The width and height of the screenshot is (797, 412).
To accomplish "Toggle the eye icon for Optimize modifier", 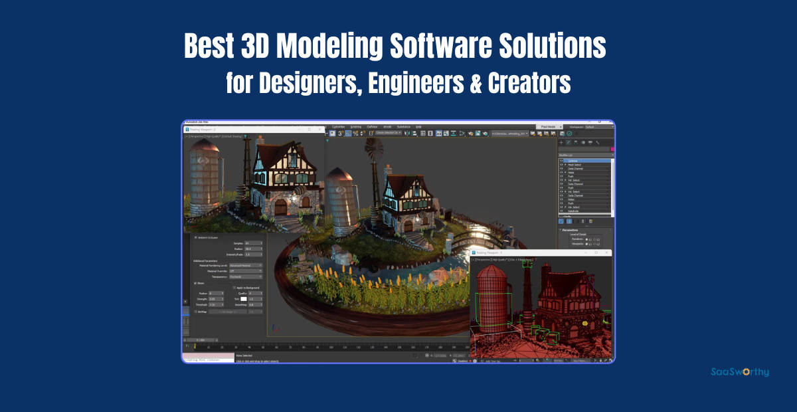I will pos(561,161).
